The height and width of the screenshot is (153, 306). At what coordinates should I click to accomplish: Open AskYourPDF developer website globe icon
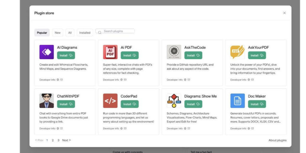point(249,79)
